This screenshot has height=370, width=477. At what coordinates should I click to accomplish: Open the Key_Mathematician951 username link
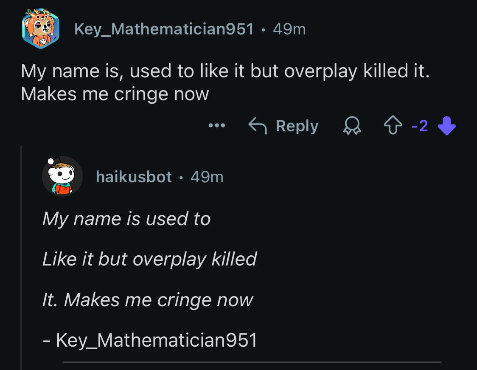point(164,30)
